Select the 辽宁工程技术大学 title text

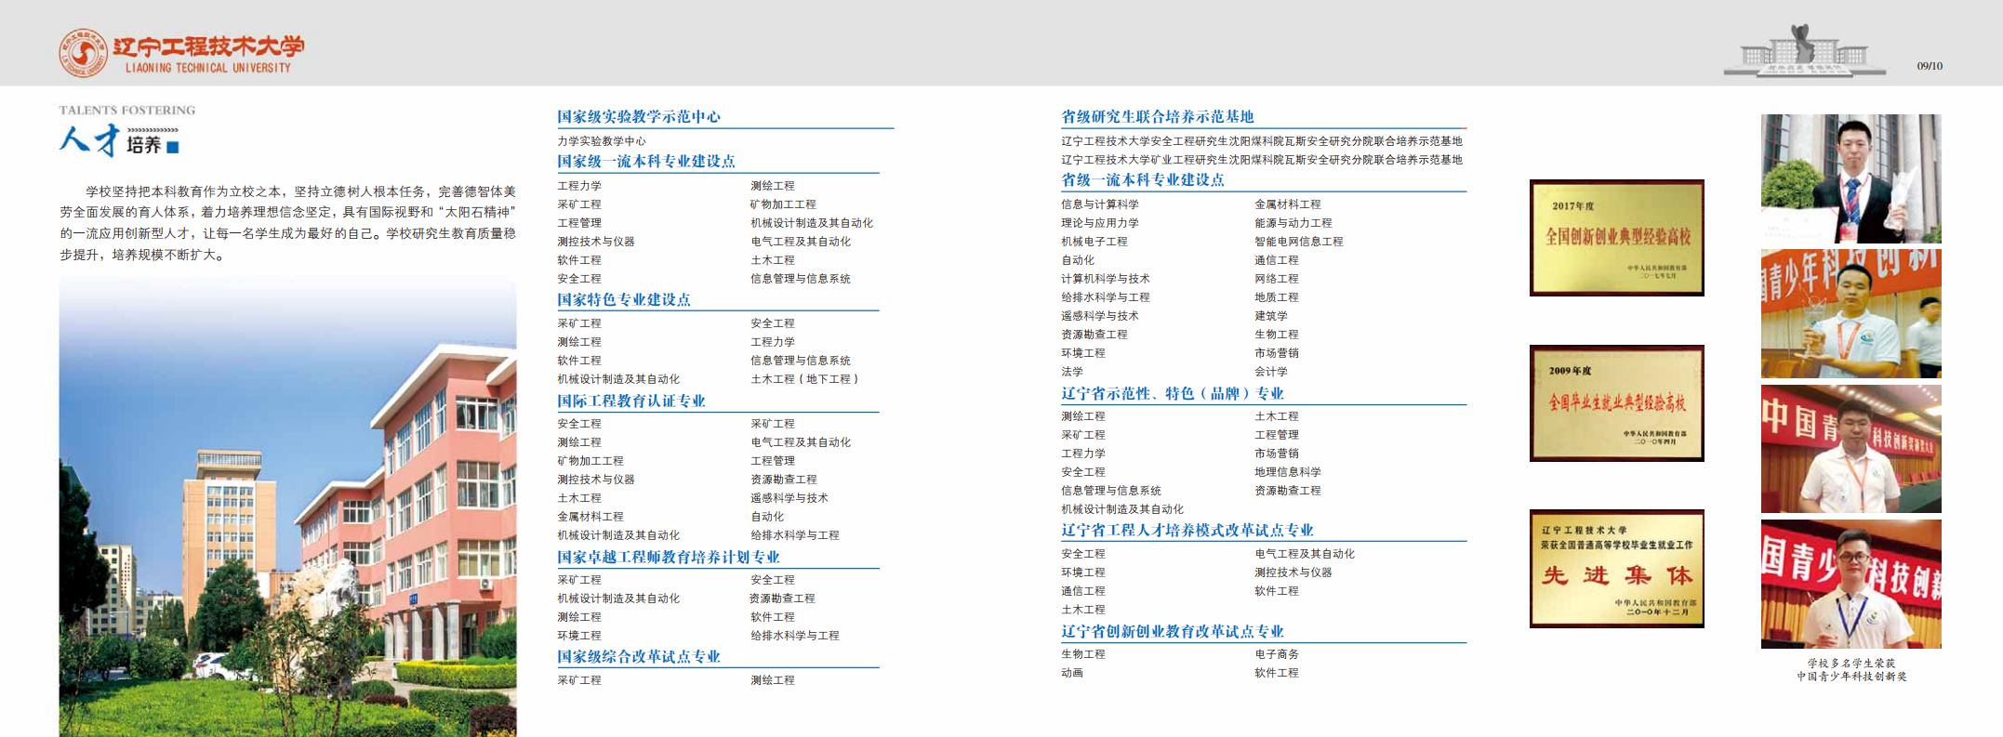point(209,46)
